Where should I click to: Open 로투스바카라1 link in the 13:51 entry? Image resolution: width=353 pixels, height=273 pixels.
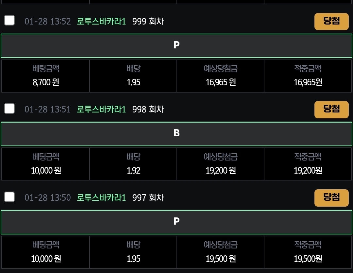pos(101,110)
